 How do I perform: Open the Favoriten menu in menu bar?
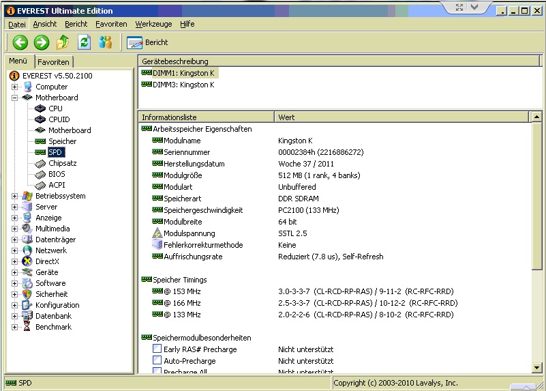click(x=111, y=24)
